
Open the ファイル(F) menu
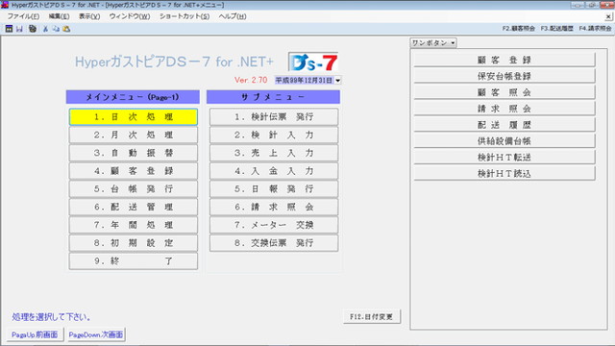23,16
